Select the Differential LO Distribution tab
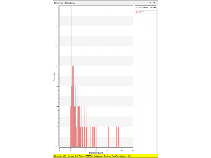Screen dimensions: 211x158 (65, 3)
